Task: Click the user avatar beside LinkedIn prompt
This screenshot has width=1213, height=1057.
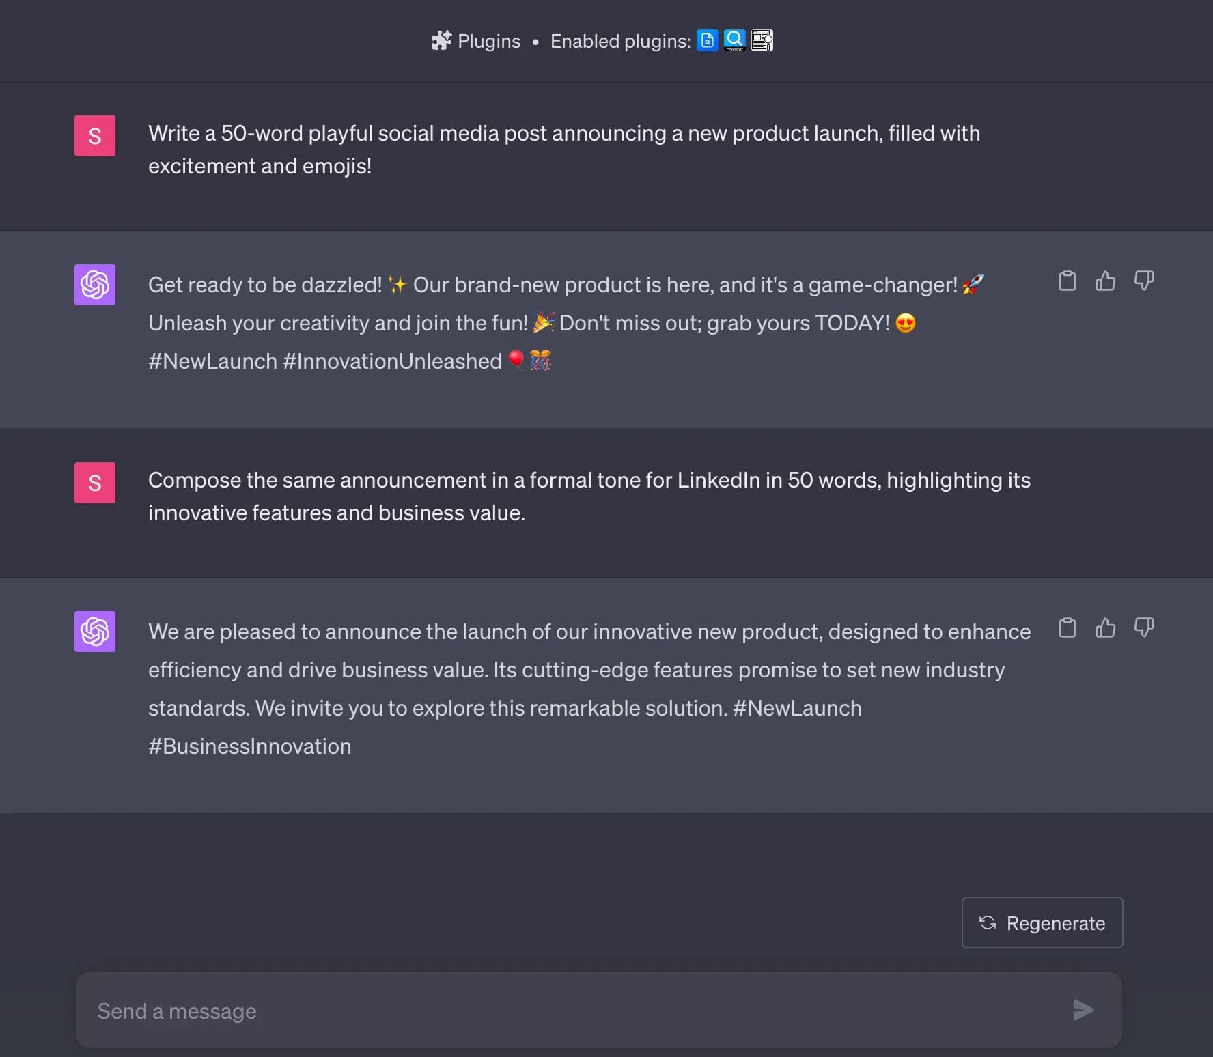Action: coord(95,483)
